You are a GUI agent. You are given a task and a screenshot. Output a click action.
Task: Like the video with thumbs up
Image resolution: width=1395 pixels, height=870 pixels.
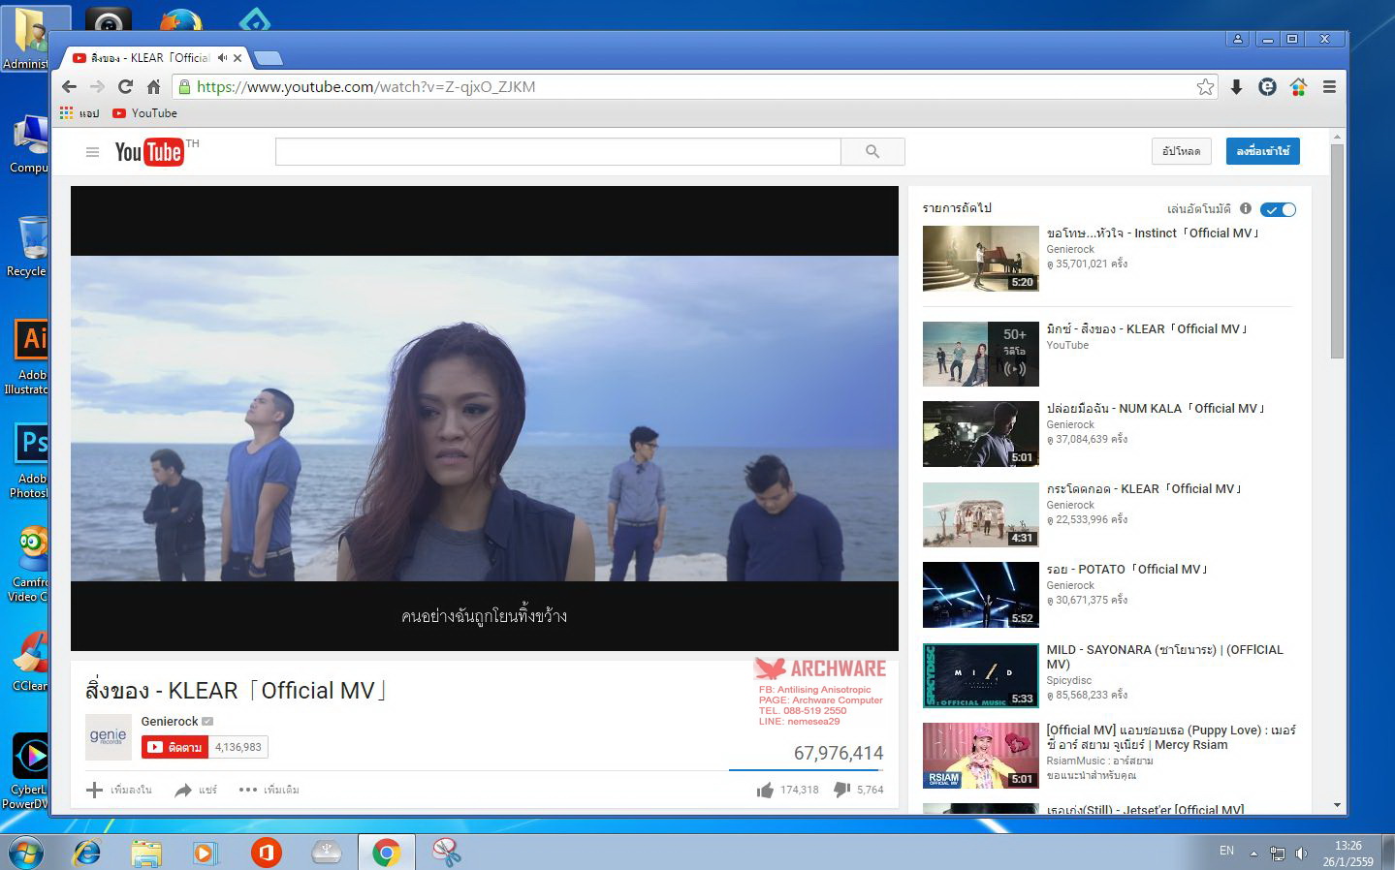click(x=765, y=791)
